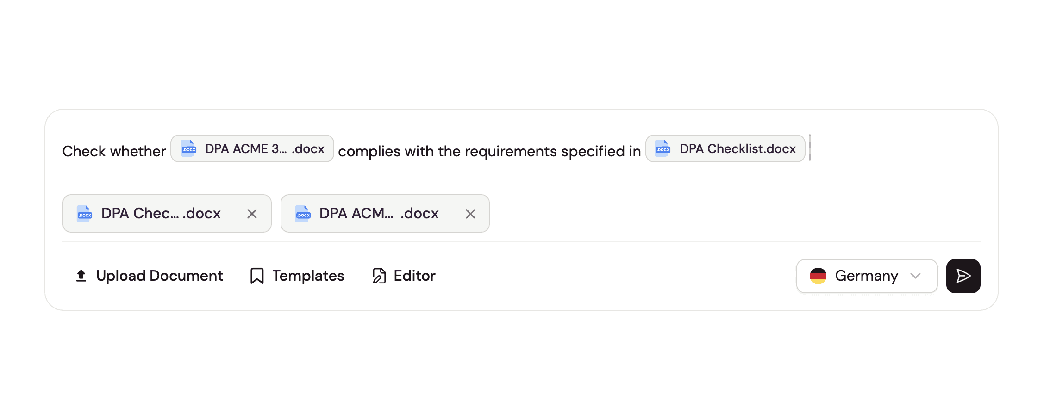This screenshot has height=419, width=1050.
Task: Expand the country selector chevron
Action: pos(915,276)
